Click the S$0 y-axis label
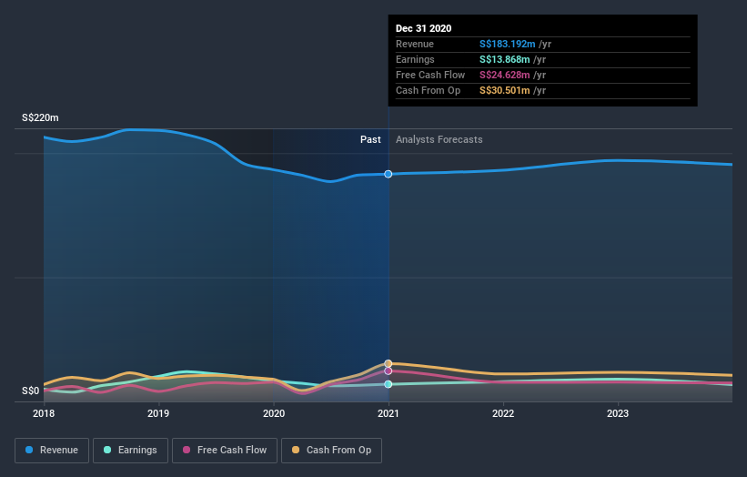 [x=31, y=391]
